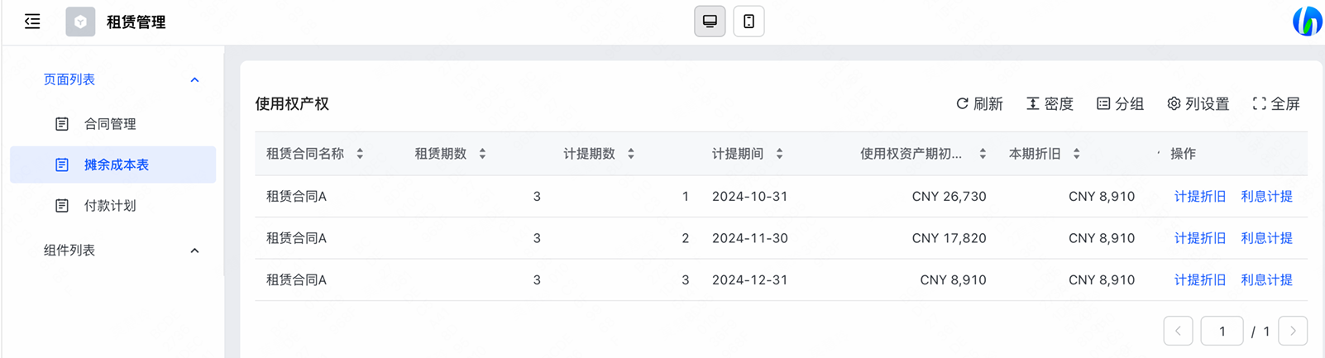
Task: Click the page number input field
Action: [x=1222, y=331]
